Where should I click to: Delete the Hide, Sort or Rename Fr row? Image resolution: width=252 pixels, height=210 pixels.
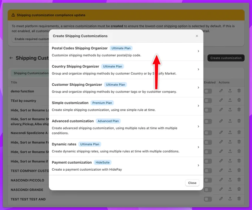(239, 142)
